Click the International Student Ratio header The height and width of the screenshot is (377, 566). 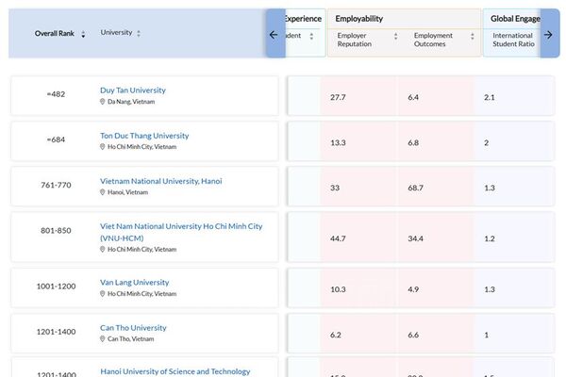512,40
